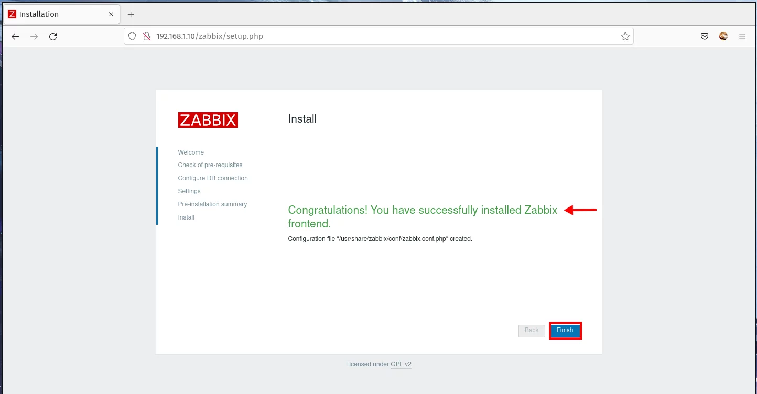Reload the page with refresh icon
This screenshot has width=757, height=394.
pyautogui.click(x=53, y=36)
